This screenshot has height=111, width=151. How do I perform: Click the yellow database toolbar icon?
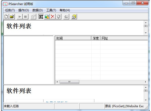[74, 17]
